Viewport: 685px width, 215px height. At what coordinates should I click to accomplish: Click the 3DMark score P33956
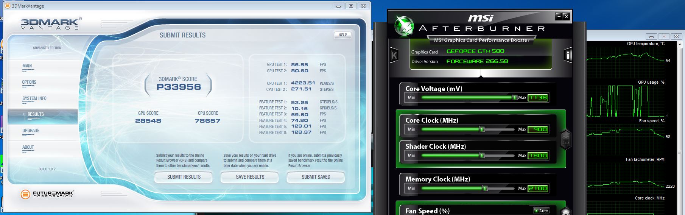(x=179, y=87)
